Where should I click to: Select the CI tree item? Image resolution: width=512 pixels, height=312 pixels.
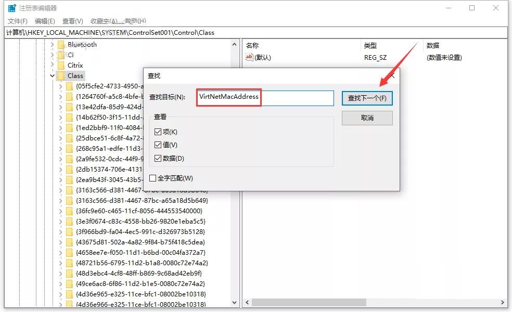pos(71,55)
